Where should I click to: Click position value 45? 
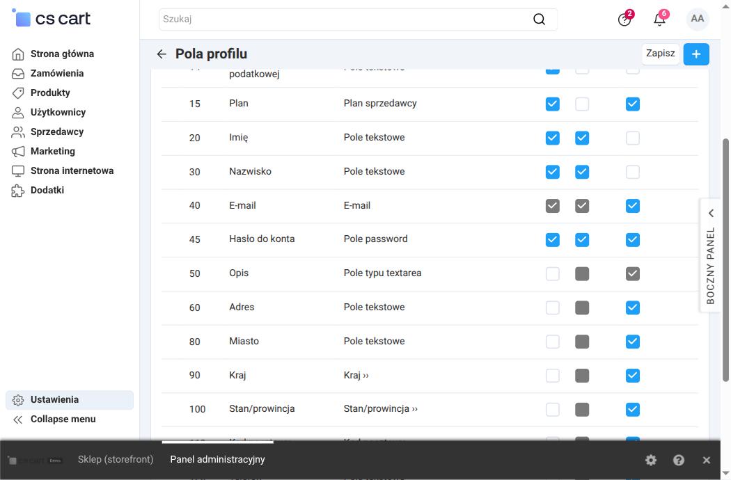tap(194, 239)
